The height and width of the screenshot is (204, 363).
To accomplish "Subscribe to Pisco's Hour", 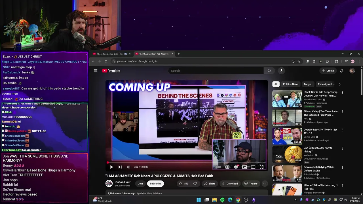I will [x=155, y=184].
